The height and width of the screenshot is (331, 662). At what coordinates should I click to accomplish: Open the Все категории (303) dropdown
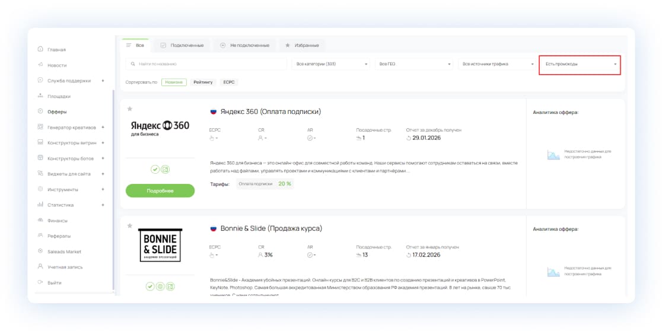point(330,64)
